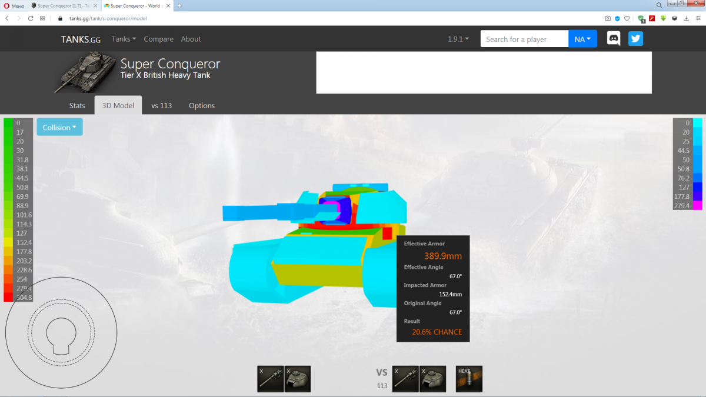Screen dimensions: 706x397
Task: Click the 20 cyan spaced armor swatch
Action: [698, 132]
